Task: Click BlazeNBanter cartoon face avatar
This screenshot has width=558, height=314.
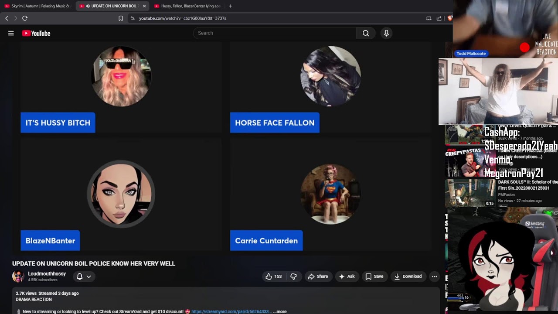Action: [121, 194]
